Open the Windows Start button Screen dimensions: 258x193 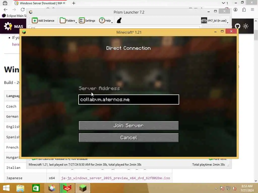[6, 188]
